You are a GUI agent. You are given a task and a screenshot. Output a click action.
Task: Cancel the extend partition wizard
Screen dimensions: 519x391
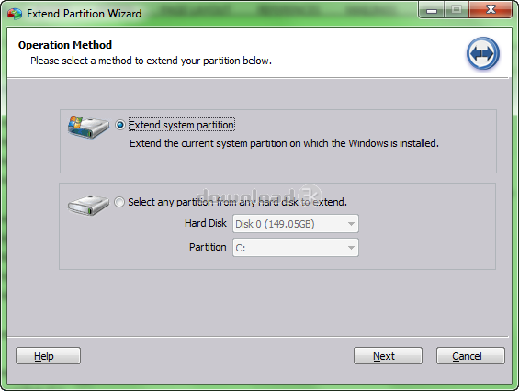(470, 355)
